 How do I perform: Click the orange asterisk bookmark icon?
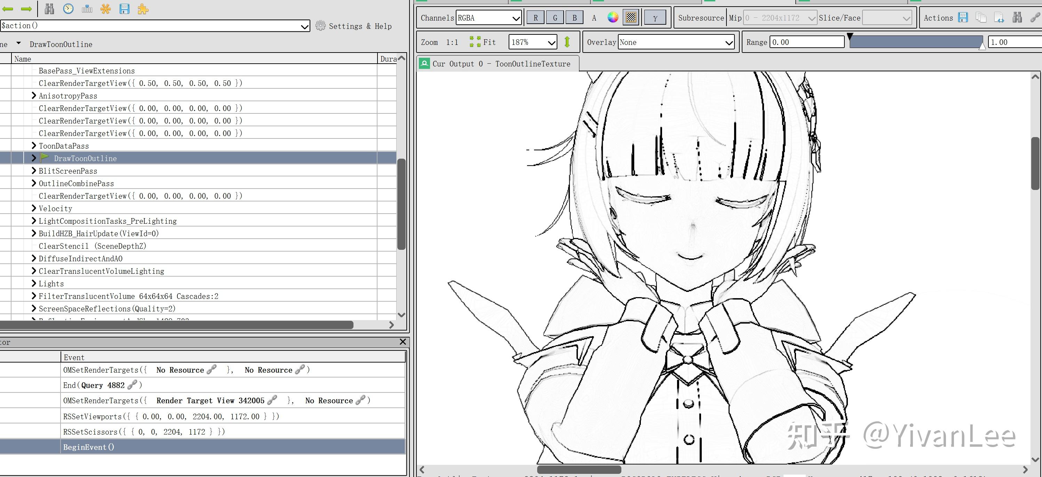tap(105, 8)
